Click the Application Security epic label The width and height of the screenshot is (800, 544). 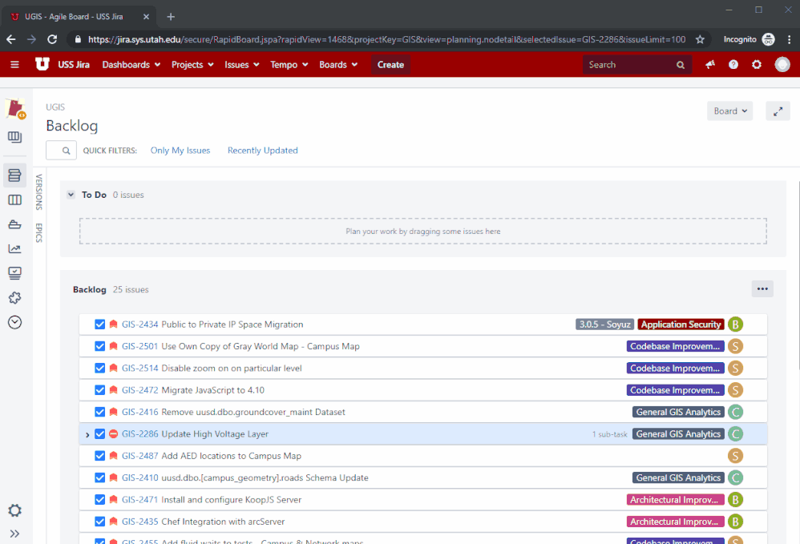click(681, 324)
